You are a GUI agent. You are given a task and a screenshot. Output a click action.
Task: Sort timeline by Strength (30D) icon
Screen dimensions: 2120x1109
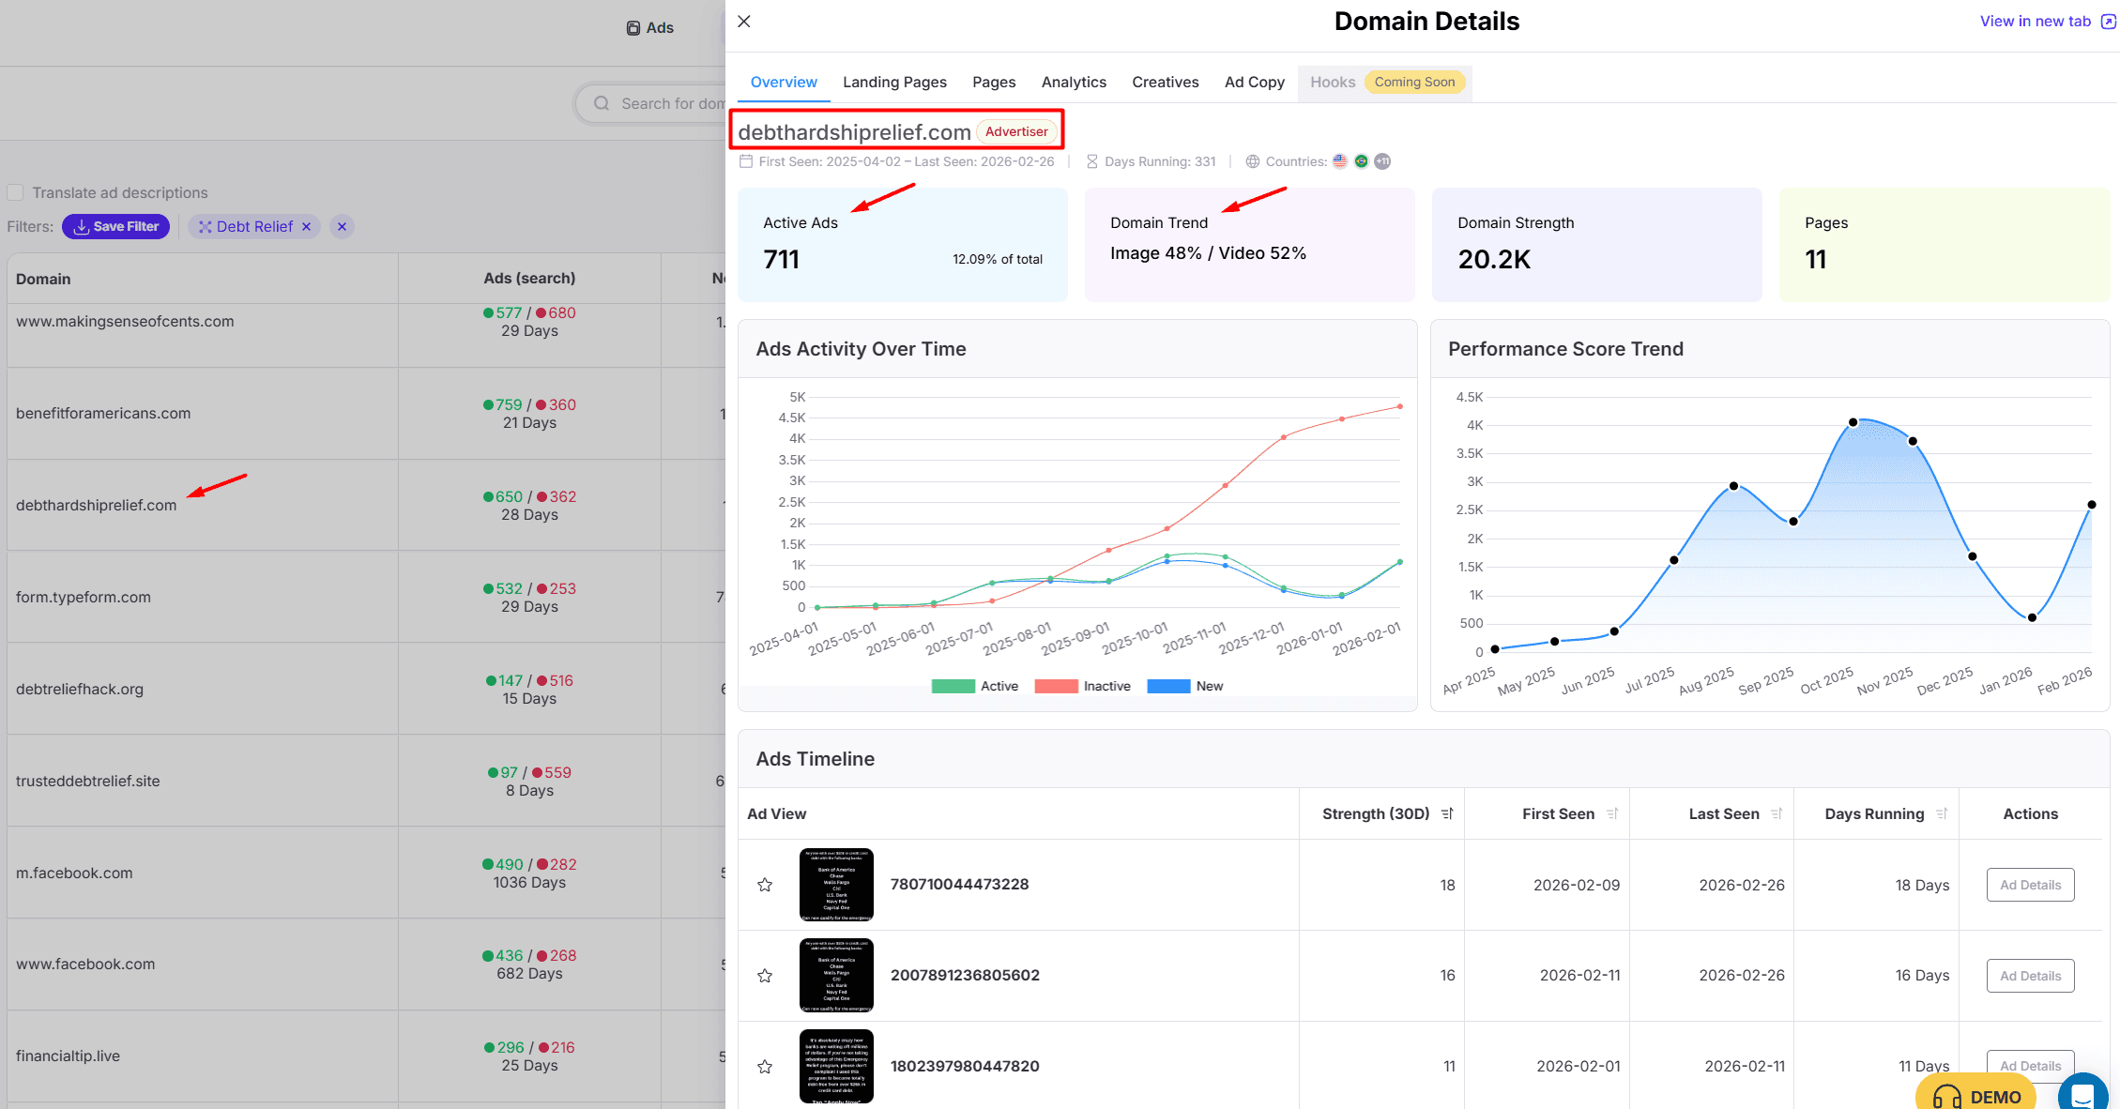pyautogui.click(x=1447, y=813)
